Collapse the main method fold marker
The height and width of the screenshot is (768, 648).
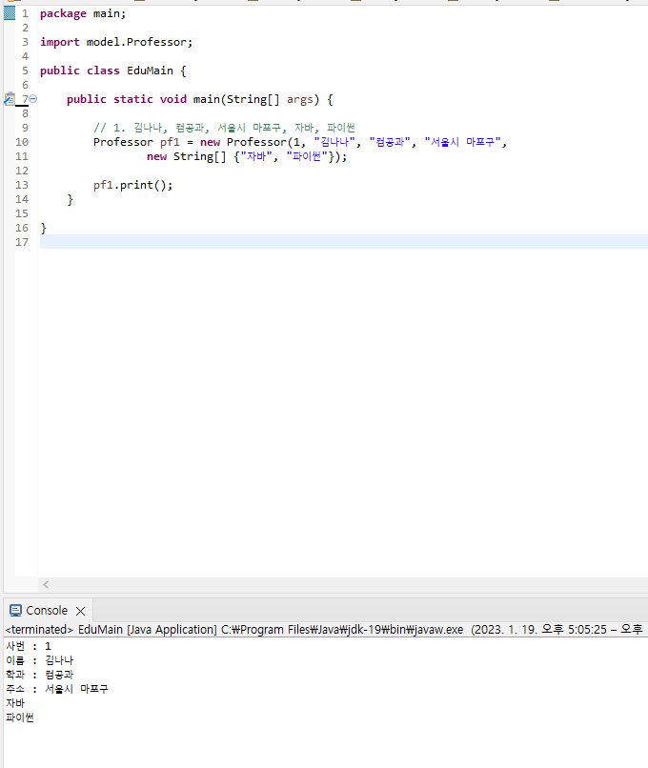point(33,99)
